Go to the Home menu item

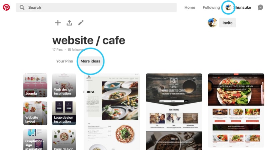click(190, 7)
